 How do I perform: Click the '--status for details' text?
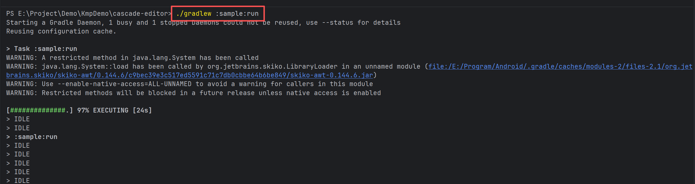point(361,23)
